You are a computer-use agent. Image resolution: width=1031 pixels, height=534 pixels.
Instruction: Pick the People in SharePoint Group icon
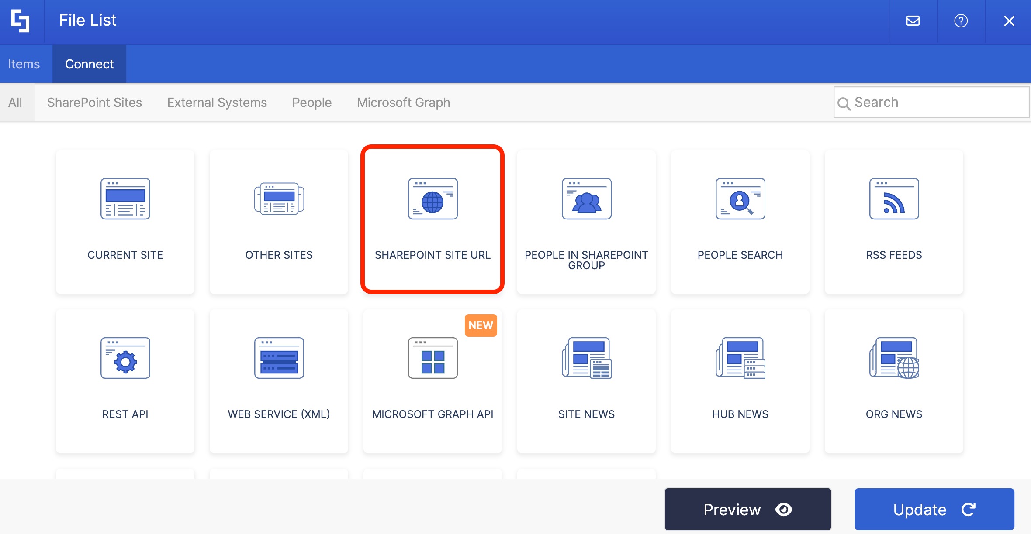pos(586,199)
